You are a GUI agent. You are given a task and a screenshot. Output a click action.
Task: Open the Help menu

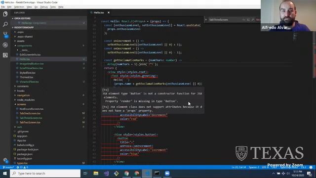tap(61, 7)
